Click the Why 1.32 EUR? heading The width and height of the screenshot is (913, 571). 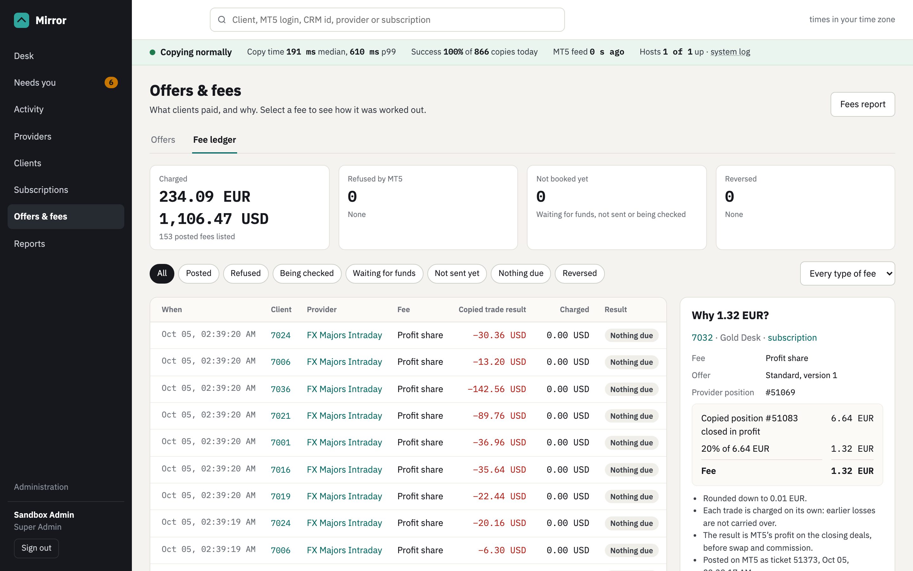(730, 315)
